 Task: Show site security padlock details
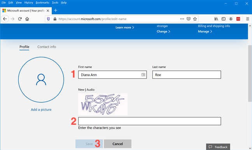(55, 19)
